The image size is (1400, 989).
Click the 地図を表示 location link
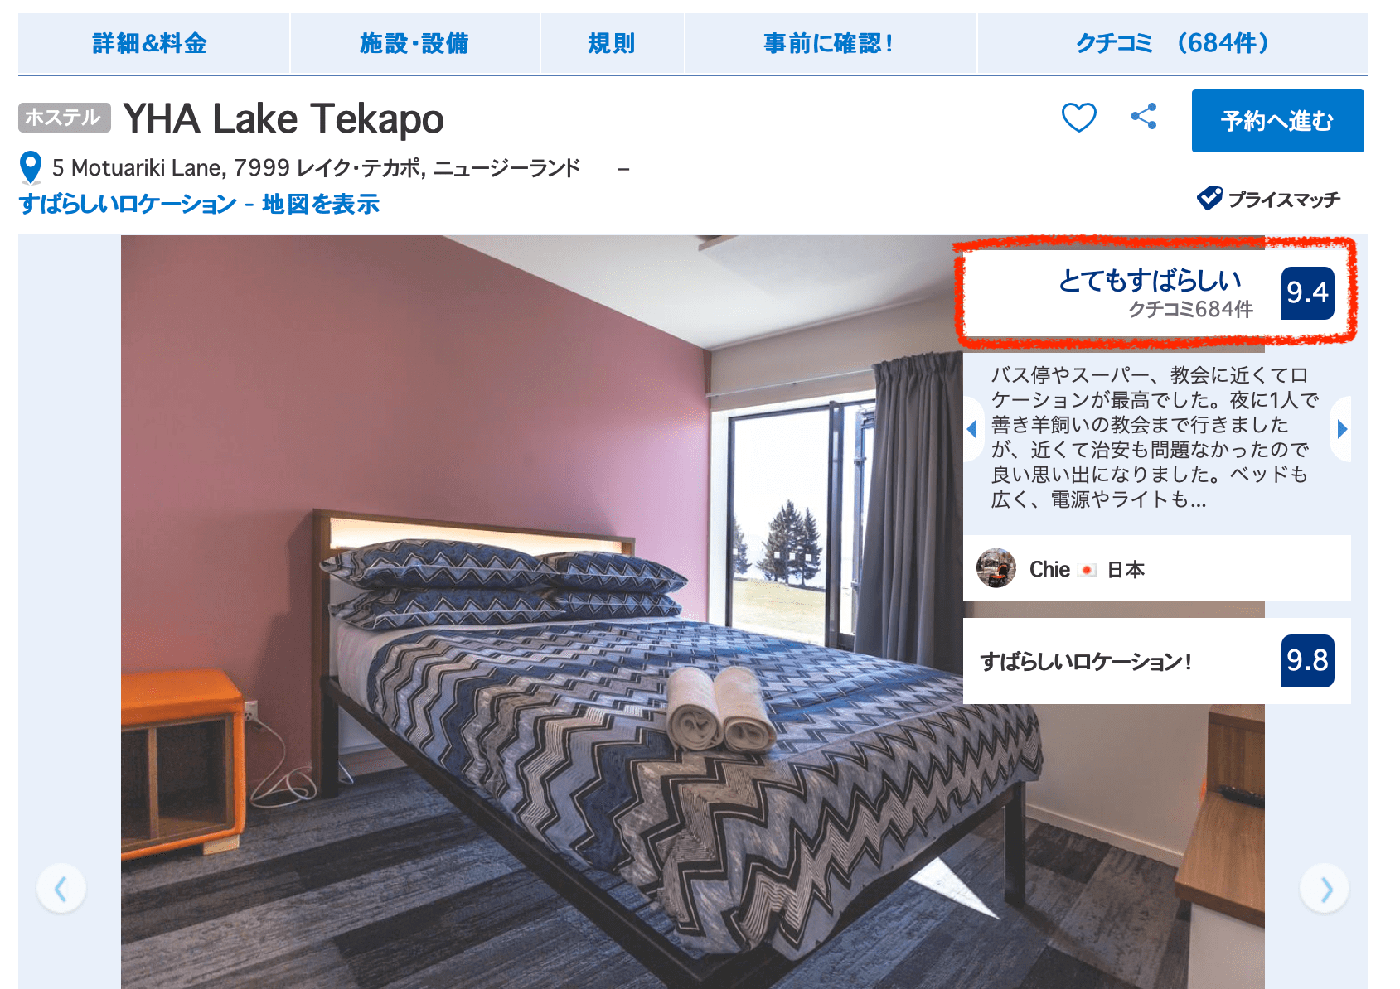point(321,204)
